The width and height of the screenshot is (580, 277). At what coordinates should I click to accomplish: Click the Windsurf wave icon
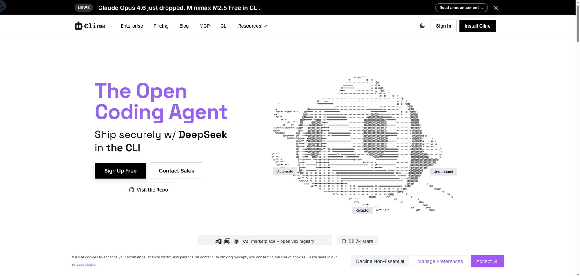tap(245, 241)
